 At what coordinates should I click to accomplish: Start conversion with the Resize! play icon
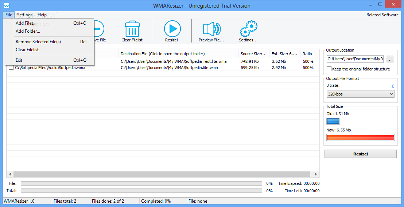tap(172, 29)
